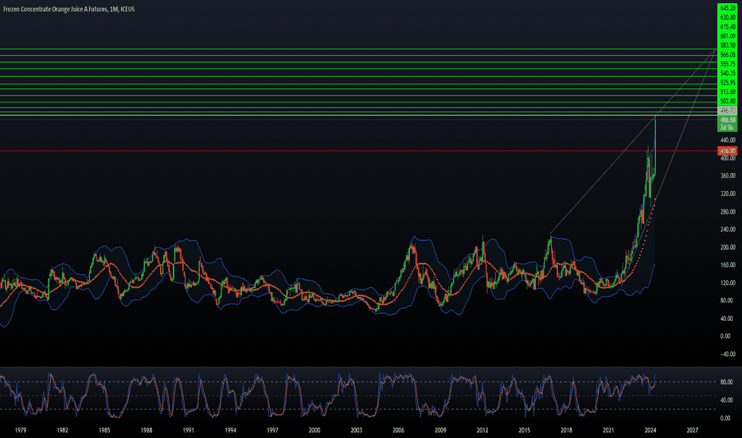This screenshot has height=438, width=742.
Task: Click the Frozen Concentrate Orange Juice chart title
Action: (68, 9)
